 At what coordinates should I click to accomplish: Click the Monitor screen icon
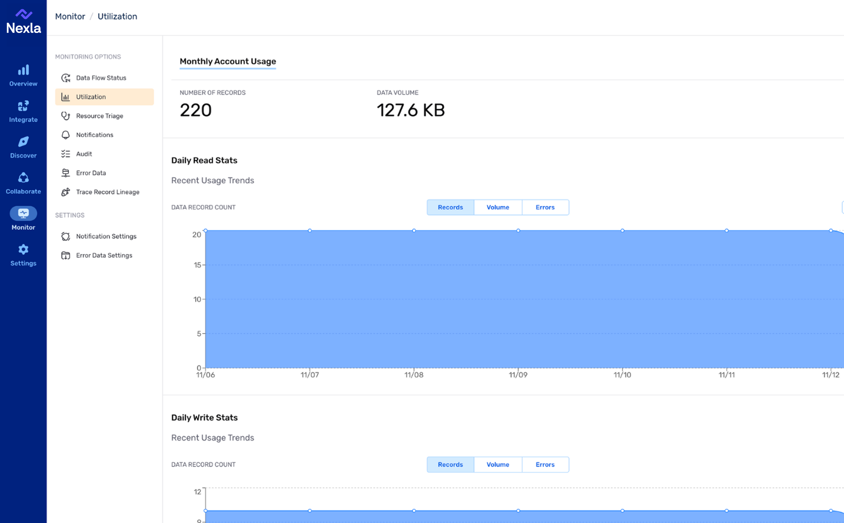[23, 213]
